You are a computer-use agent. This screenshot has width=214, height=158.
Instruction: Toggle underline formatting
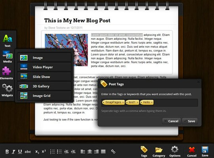tap(20, 152)
